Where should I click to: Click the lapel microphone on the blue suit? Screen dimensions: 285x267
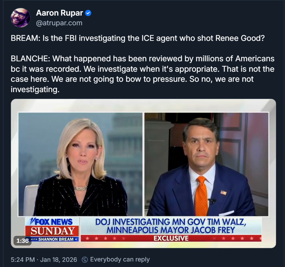(x=212, y=201)
